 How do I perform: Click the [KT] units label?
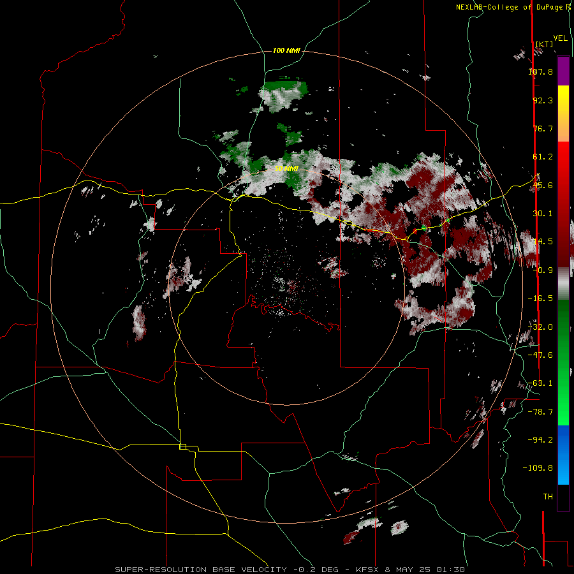click(x=544, y=44)
